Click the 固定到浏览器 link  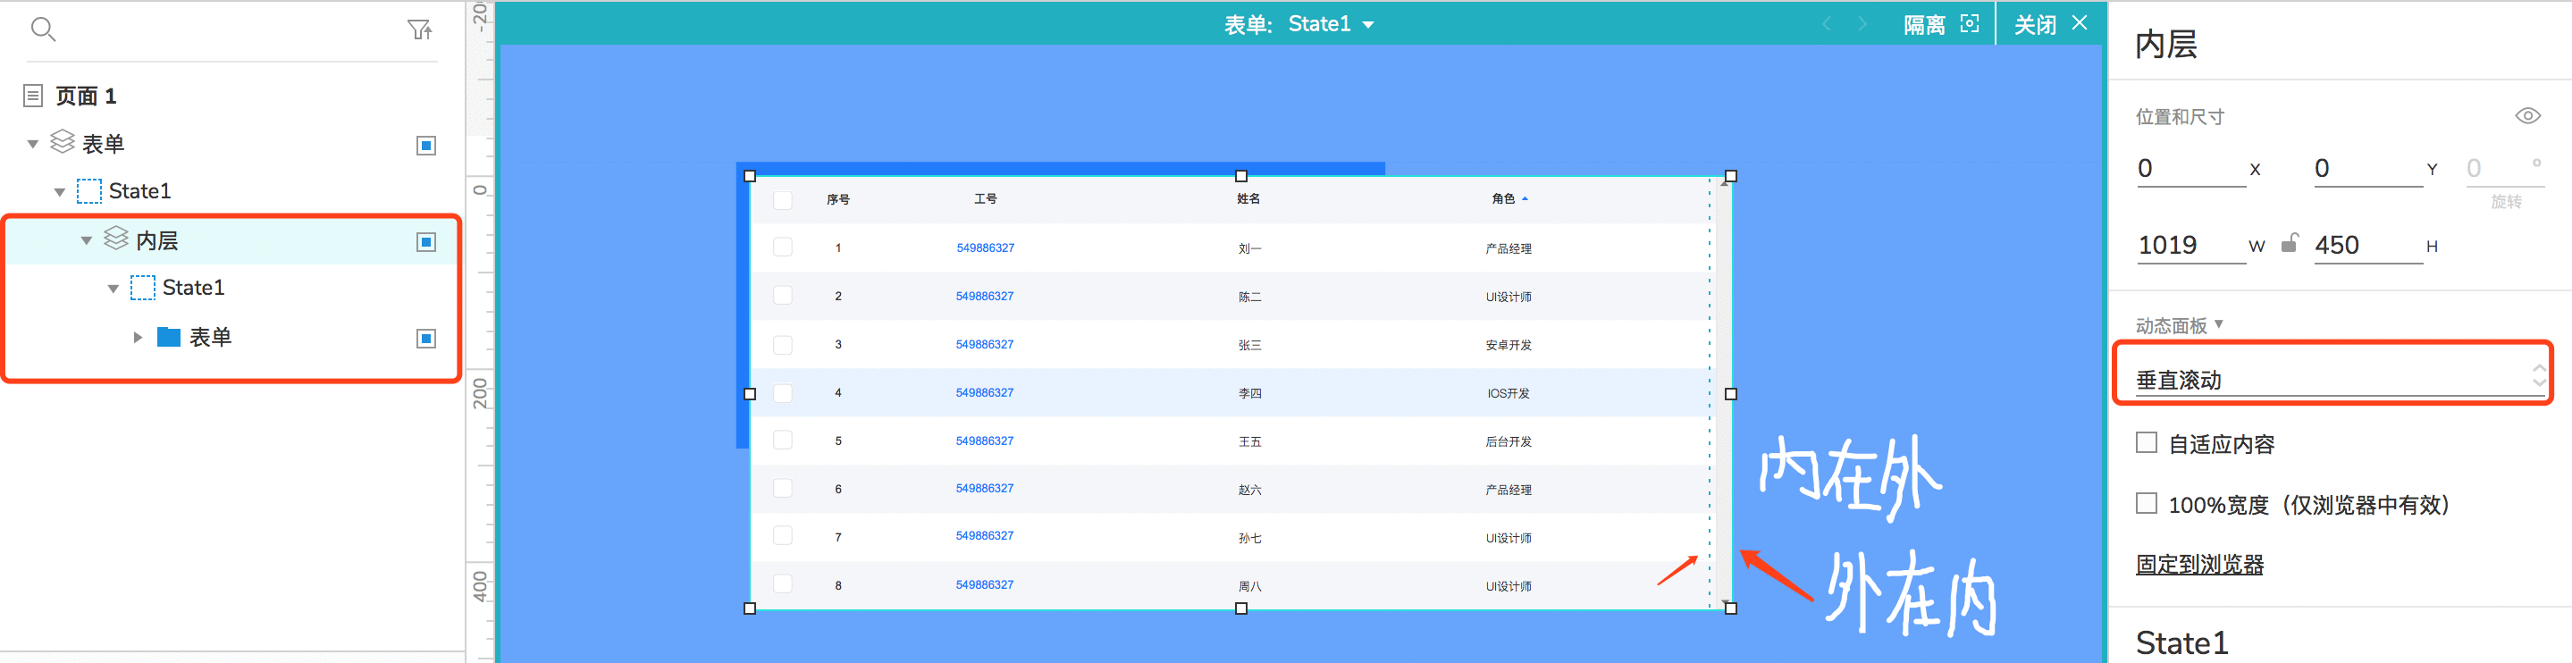click(2198, 564)
